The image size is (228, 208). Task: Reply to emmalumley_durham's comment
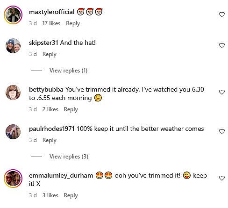pyautogui.click(x=71, y=195)
